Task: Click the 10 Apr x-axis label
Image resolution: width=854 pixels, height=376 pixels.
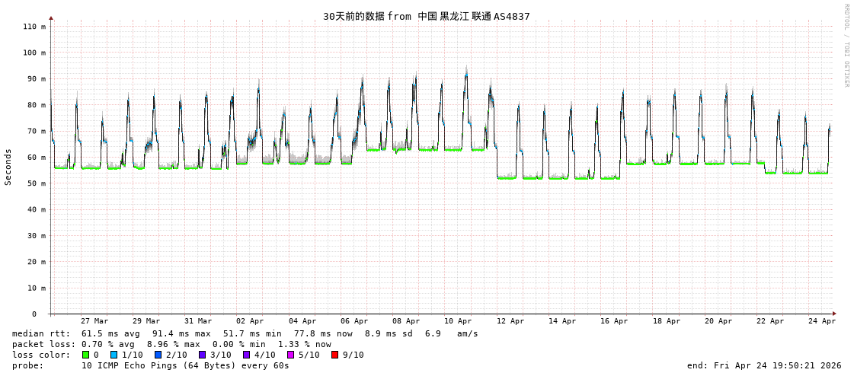Action: click(x=458, y=321)
